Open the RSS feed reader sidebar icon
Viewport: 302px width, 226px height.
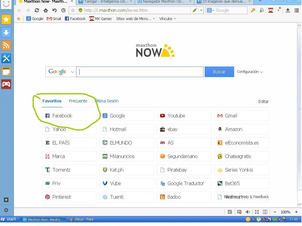click(x=6, y=45)
